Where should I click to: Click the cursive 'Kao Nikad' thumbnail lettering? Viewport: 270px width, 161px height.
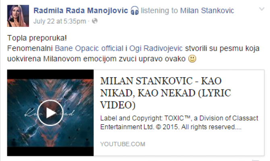click(x=50, y=113)
